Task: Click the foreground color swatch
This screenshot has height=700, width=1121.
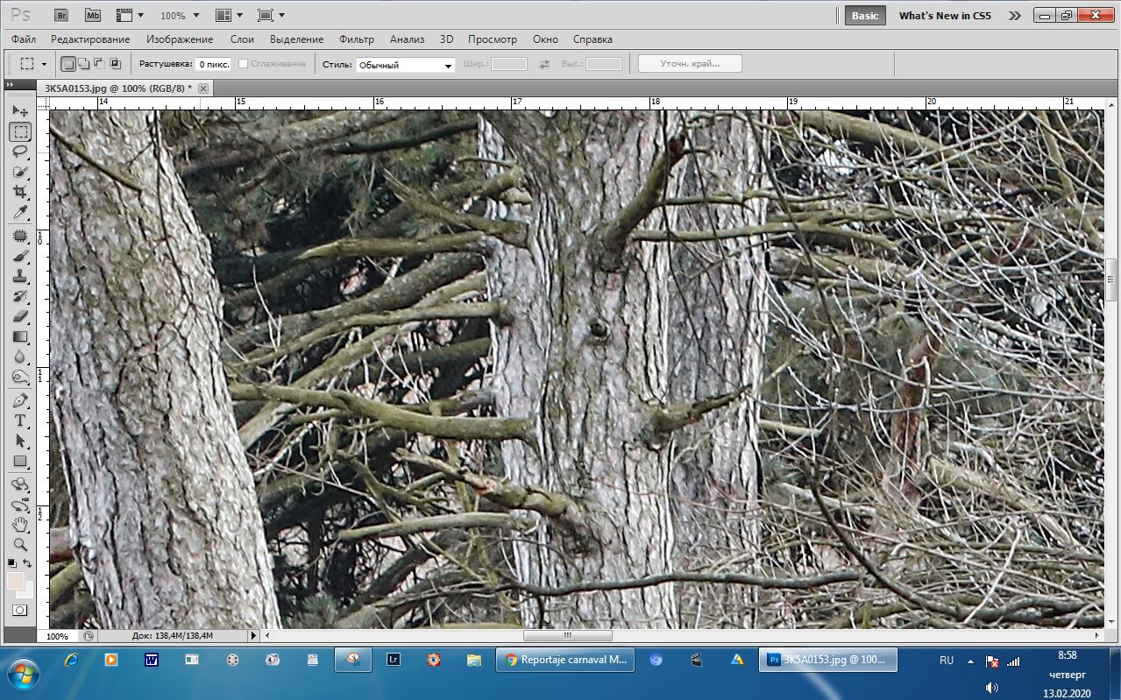Action: pyautogui.click(x=15, y=580)
